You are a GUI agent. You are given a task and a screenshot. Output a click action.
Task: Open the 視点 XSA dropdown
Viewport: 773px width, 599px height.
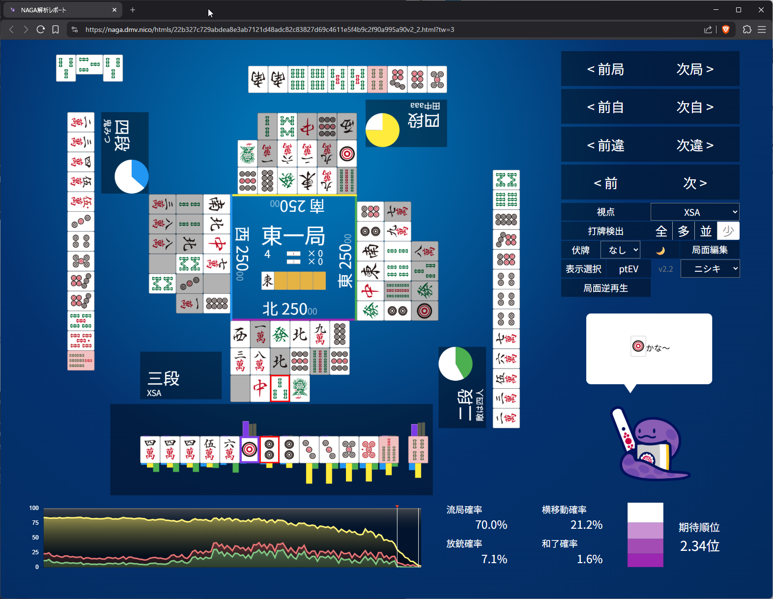[x=695, y=212]
